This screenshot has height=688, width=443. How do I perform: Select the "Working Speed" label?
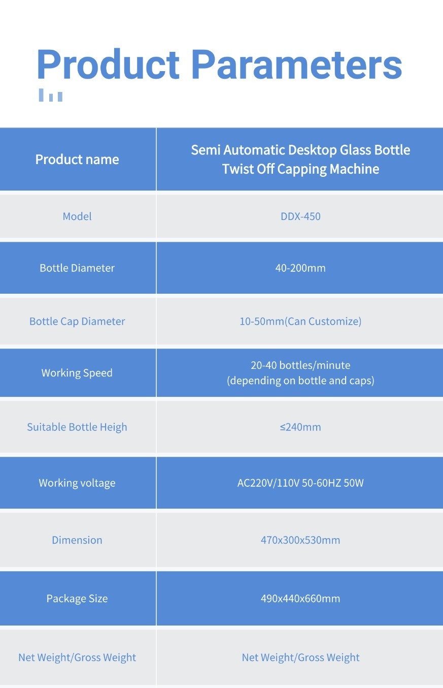coord(77,373)
